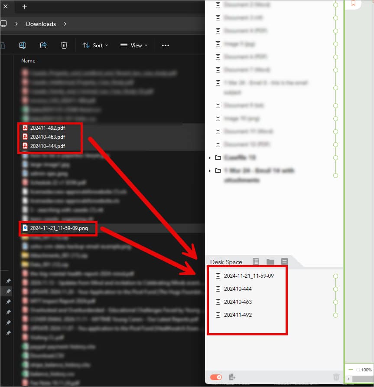Click the trash icon in Desk Space footer
Screen dimensions: 374x387
[336, 377]
